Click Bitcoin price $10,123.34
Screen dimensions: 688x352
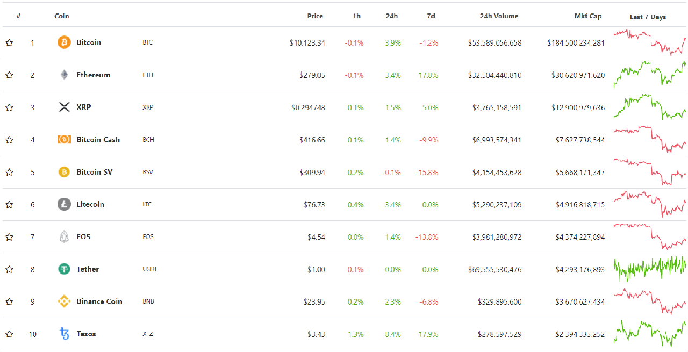pos(307,43)
